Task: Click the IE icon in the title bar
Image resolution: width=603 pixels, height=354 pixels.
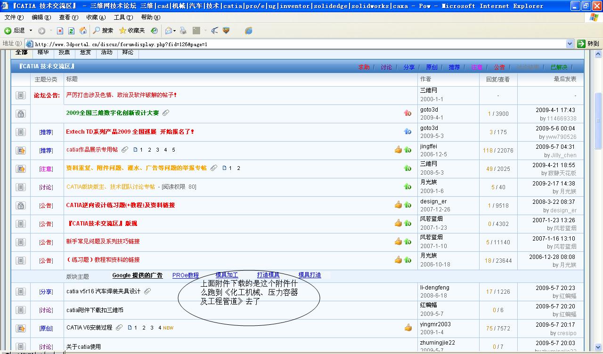Action: (5, 6)
